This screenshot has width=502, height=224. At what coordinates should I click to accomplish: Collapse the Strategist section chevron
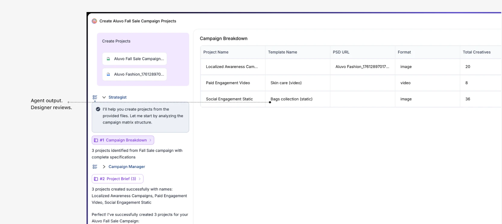(104, 97)
